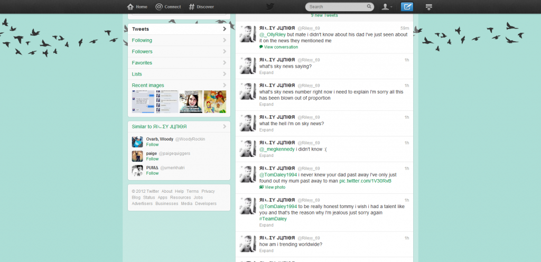Open Developers footer link
The image size is (541, 262).
[x=206, y=204]
